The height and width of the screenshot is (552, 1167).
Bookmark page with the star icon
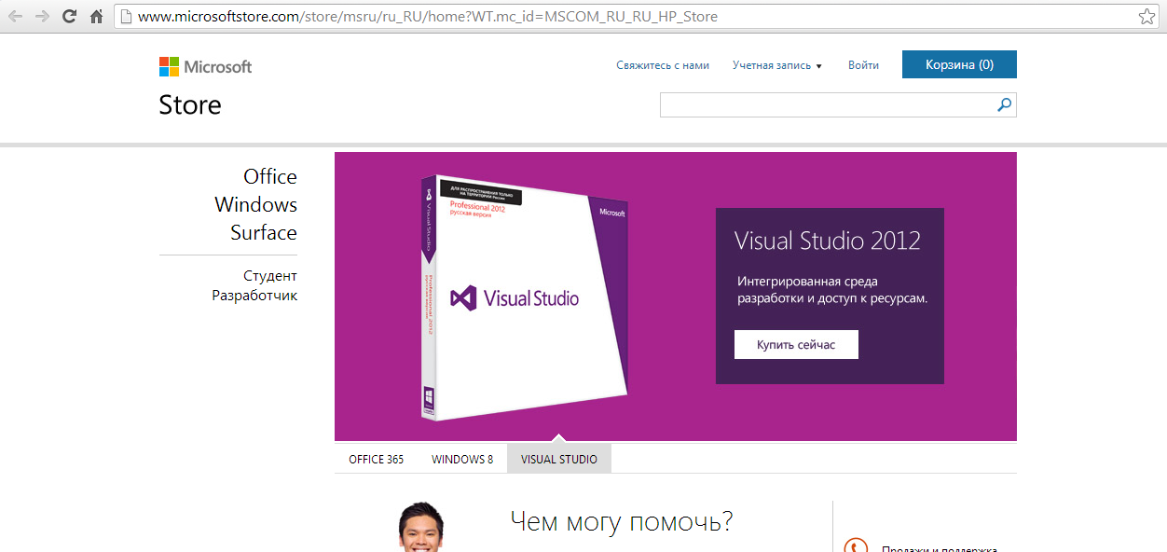[x=1146, y=17]
